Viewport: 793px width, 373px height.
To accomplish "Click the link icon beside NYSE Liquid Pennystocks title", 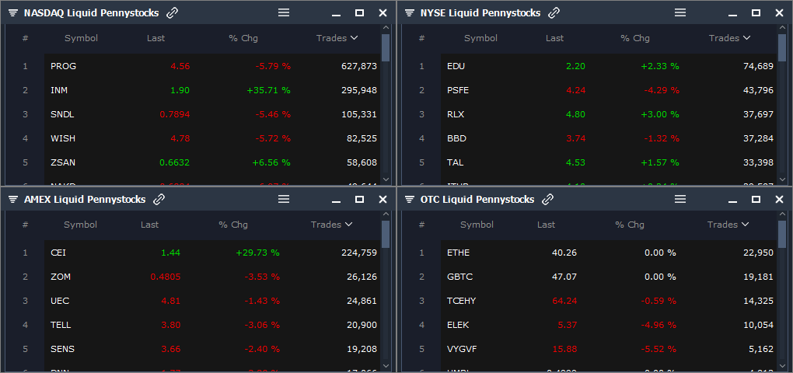I will [x=554, y=13].
